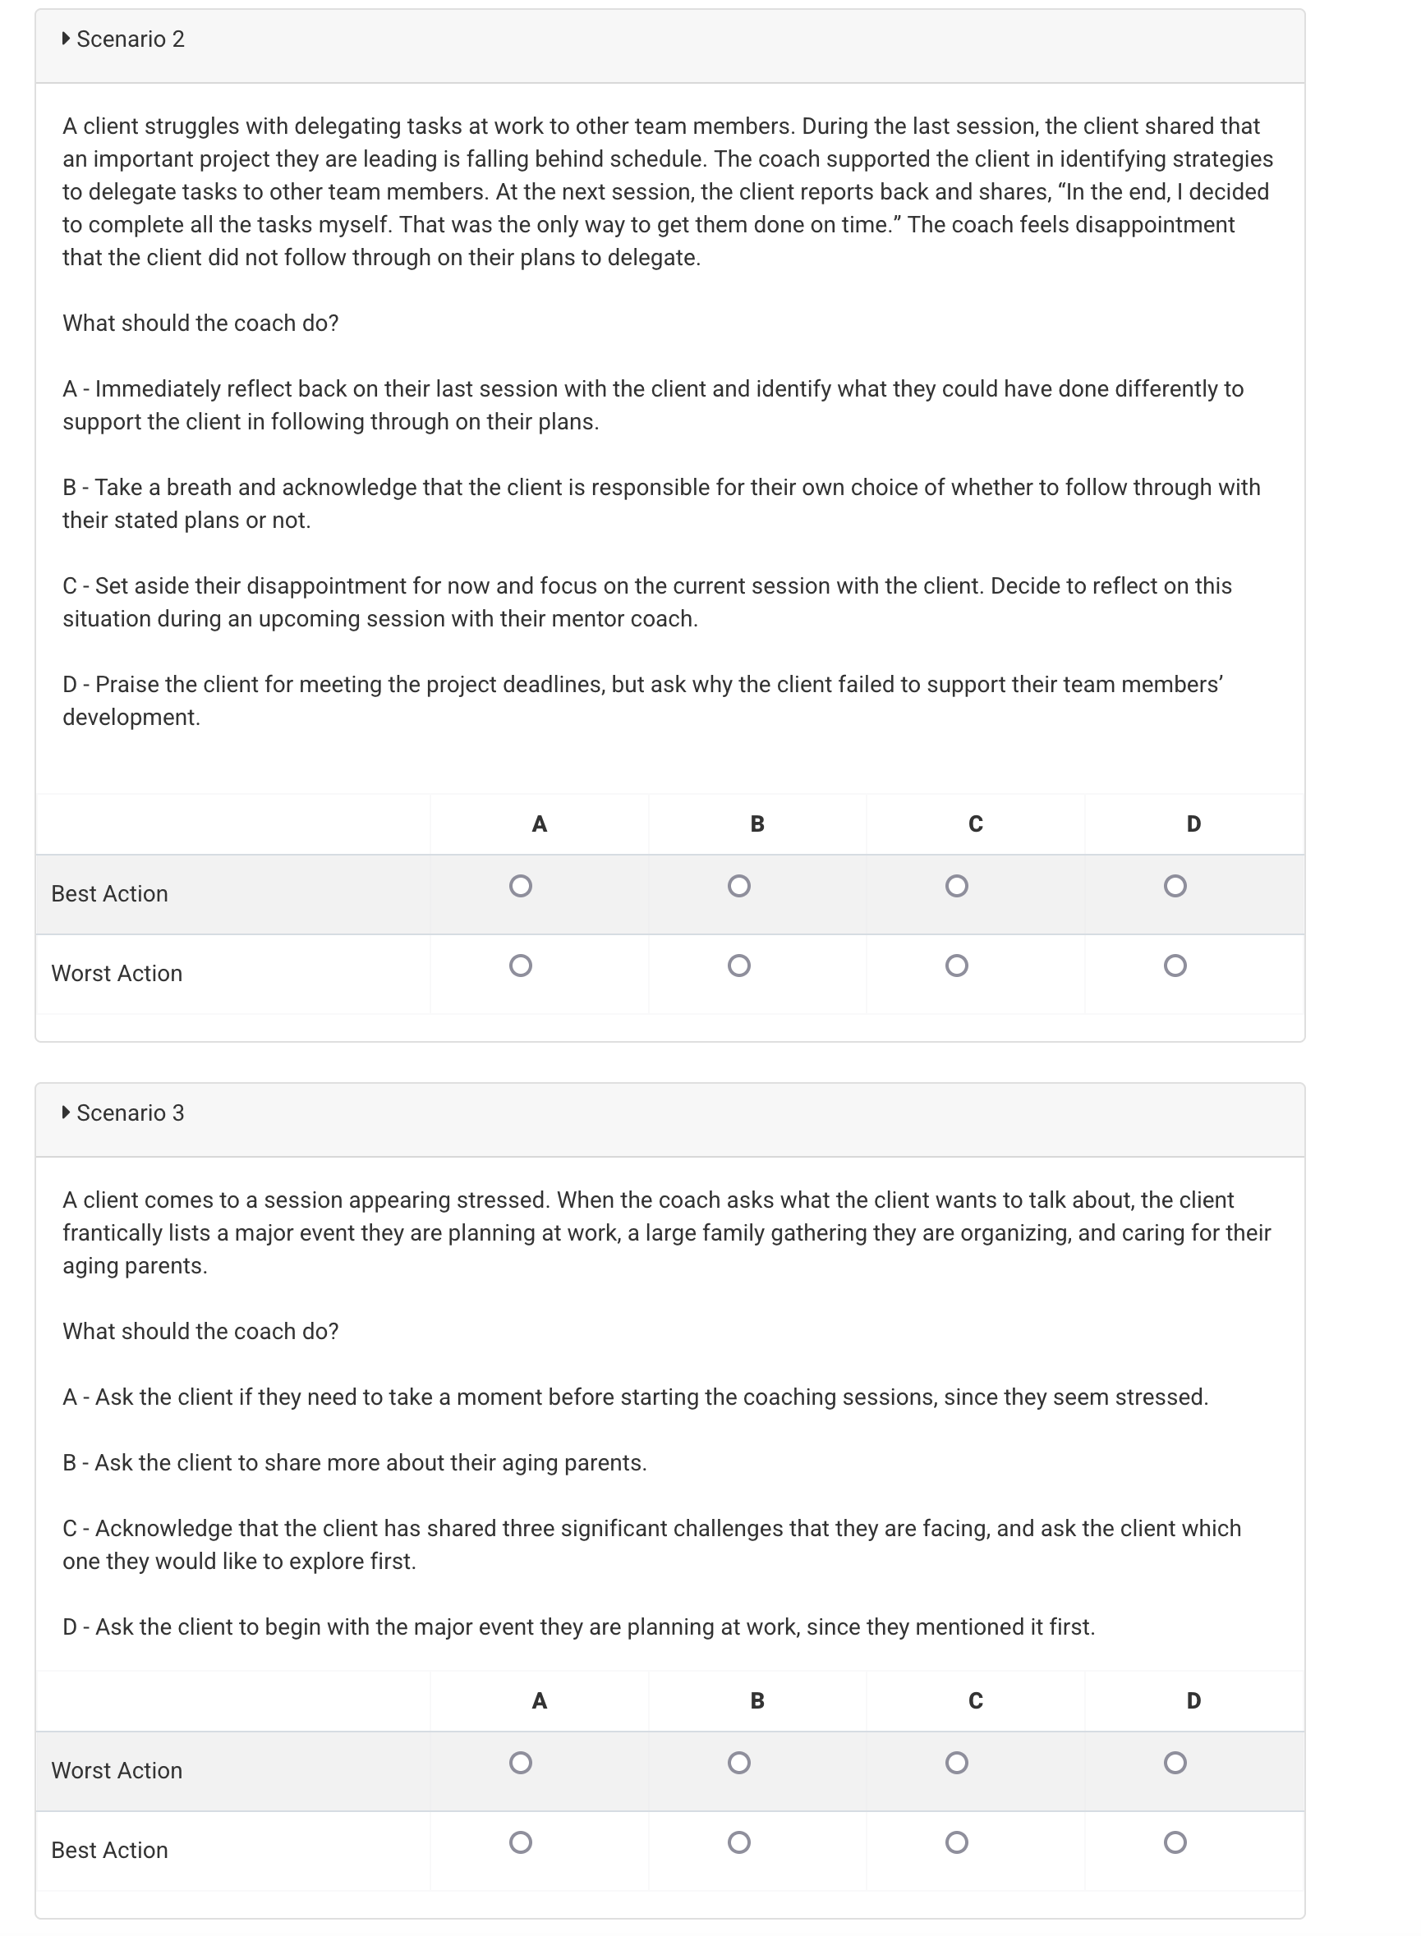Click the Scenario 2 header title
The height and width of the screenshot is (1936, 1421).
tap(131, 39)
